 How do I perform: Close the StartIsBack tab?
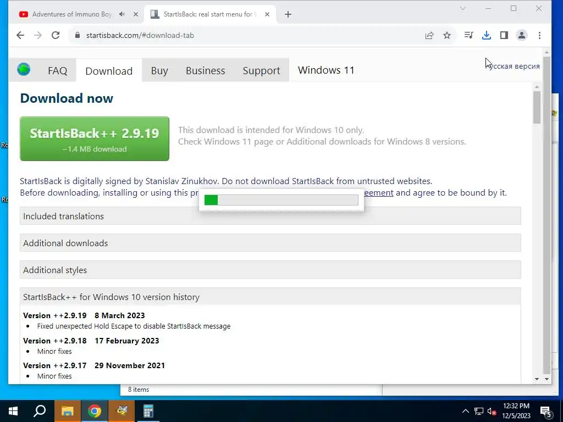(267, 14)
